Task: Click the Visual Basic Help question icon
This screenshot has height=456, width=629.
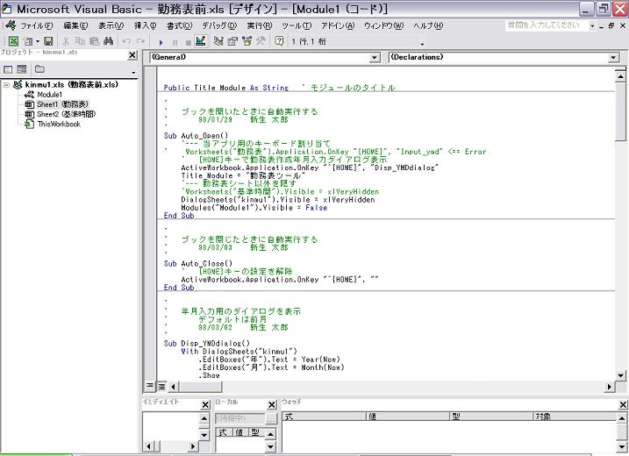Action: coord(279,41)
